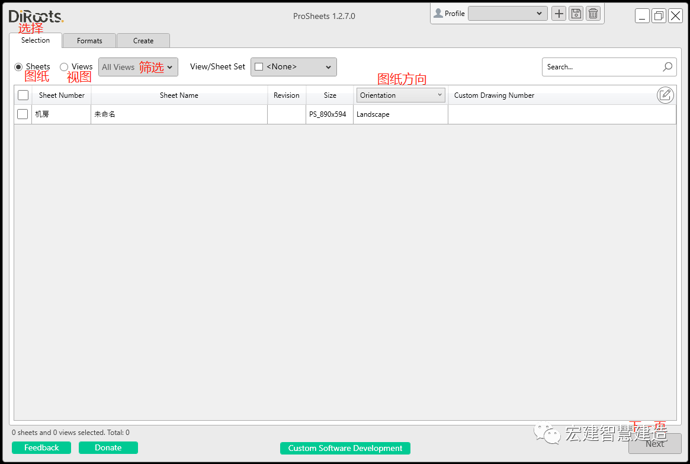Screen dimensions: 690x464
Task: Click the Sheet Number column header
Action: click(x=62, y=95)
